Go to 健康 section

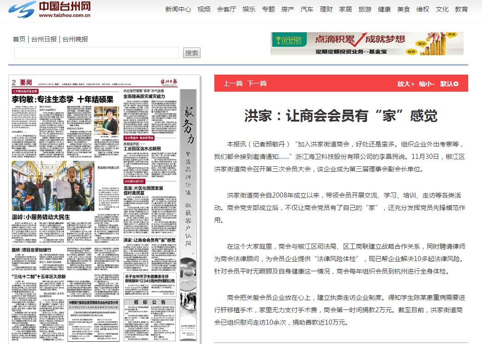pyautogui.click(x=384, y=9)
